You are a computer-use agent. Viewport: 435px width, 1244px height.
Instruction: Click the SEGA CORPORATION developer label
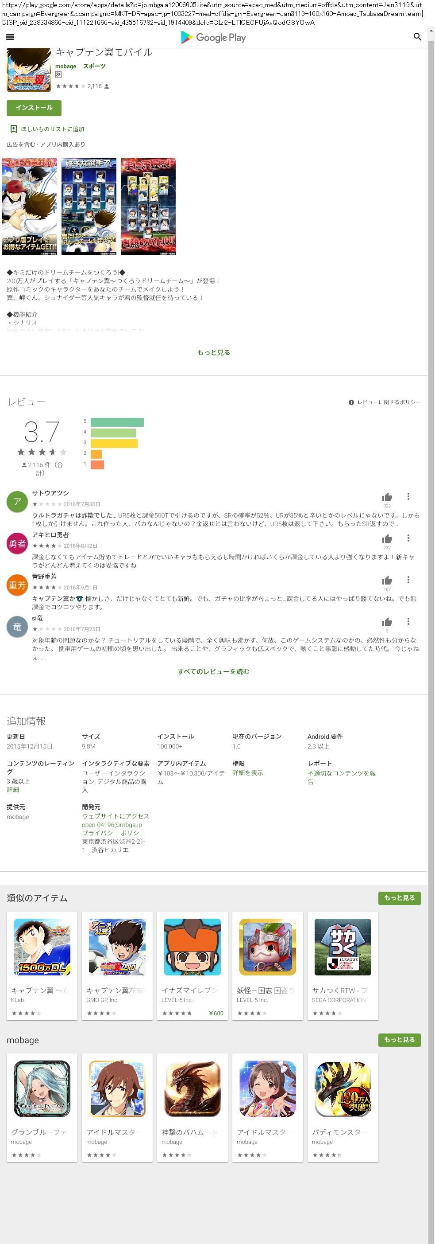339,1000
